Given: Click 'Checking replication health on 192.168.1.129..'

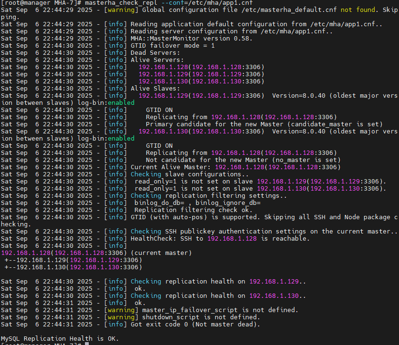Looking at the screenshot, I should point(218,282).
